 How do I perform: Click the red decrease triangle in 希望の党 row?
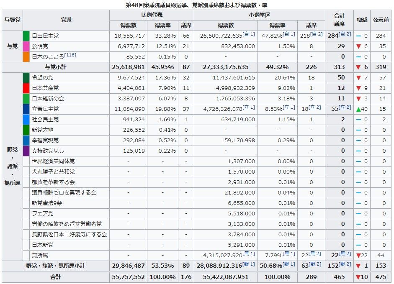(358, 78)
